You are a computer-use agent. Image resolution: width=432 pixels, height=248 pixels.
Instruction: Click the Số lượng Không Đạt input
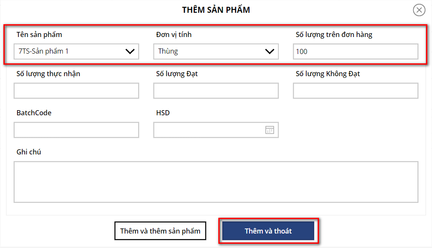tap(355, 91)
